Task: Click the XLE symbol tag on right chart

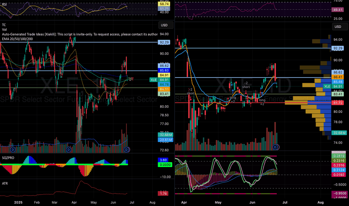Action: click(x=327, y=87)
